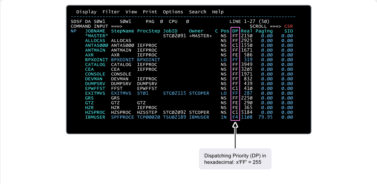
Task: Select the CATALOG job name
Action: click(x=95, y=64)
